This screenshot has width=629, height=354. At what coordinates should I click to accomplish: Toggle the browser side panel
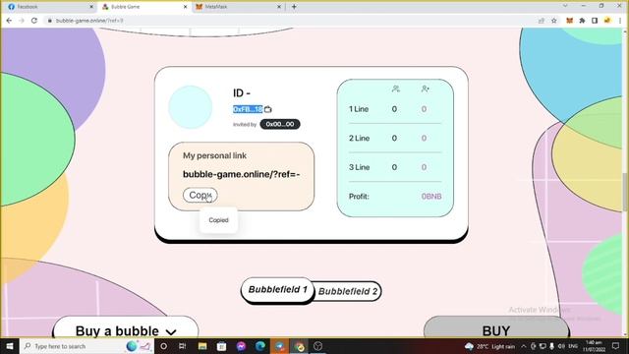pos(595,21)
